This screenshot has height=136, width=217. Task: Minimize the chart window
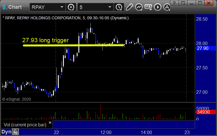[x=191, y=3]
